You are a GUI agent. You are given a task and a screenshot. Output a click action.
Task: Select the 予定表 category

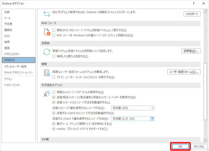18,24
